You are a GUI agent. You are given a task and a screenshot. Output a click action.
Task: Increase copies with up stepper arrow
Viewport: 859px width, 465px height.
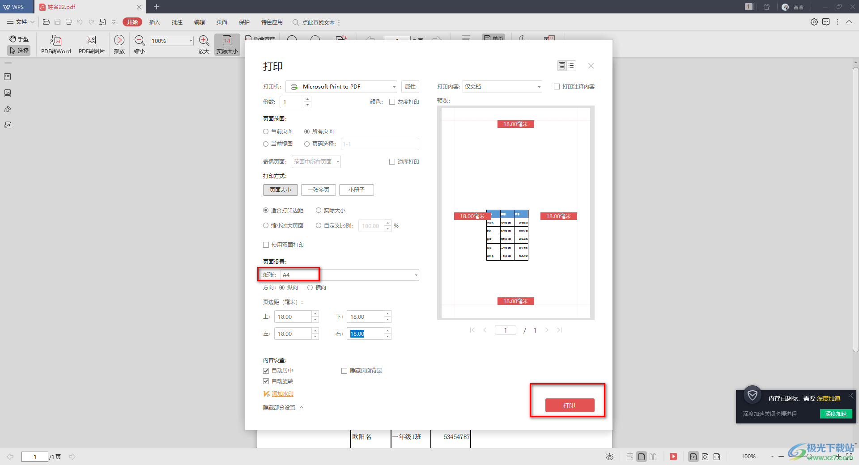coord(307,99)
